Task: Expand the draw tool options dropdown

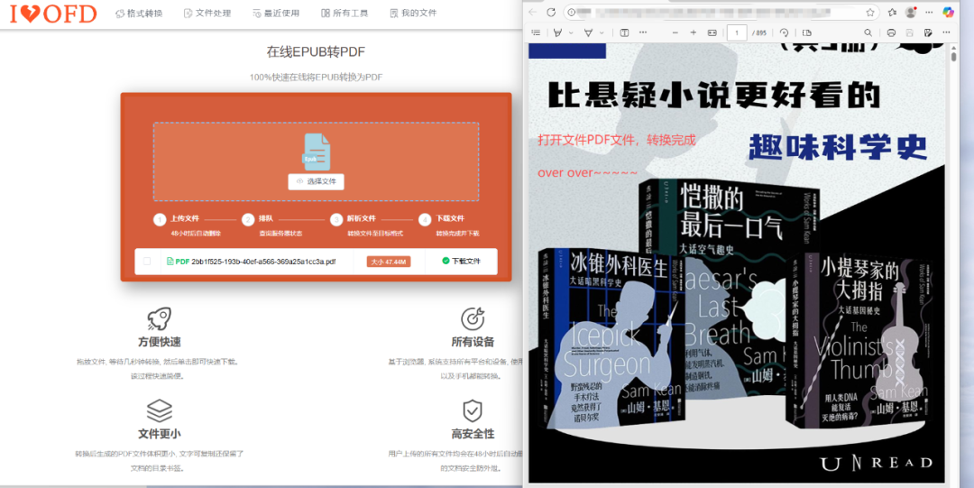Action: pos(602,33)
